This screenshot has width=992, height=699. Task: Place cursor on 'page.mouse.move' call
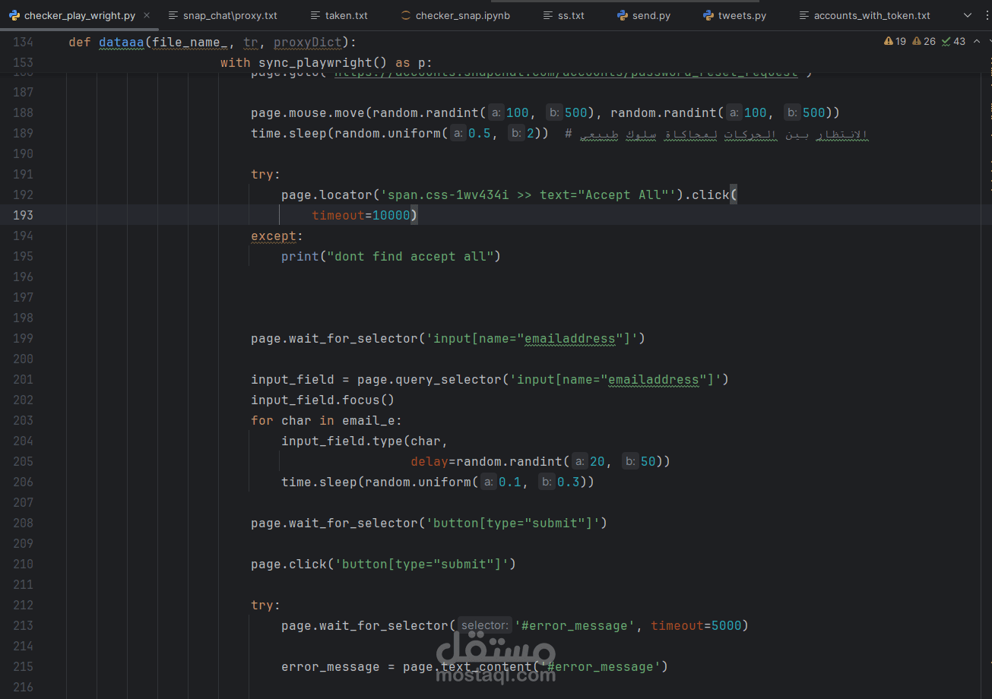click(x=308, y=112)
